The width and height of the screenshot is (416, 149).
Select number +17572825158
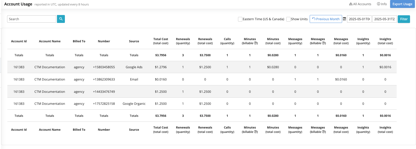coord(104,104)
